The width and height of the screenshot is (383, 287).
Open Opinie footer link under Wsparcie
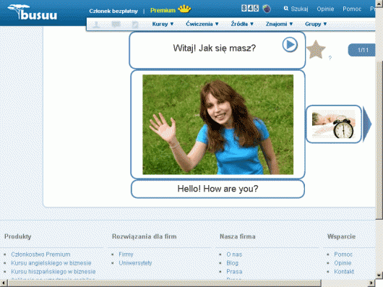click(x=343, y=263)
